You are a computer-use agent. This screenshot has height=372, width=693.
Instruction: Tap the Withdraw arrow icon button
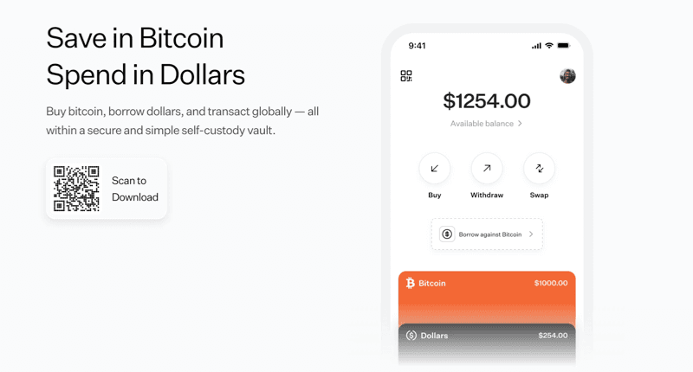487,169
